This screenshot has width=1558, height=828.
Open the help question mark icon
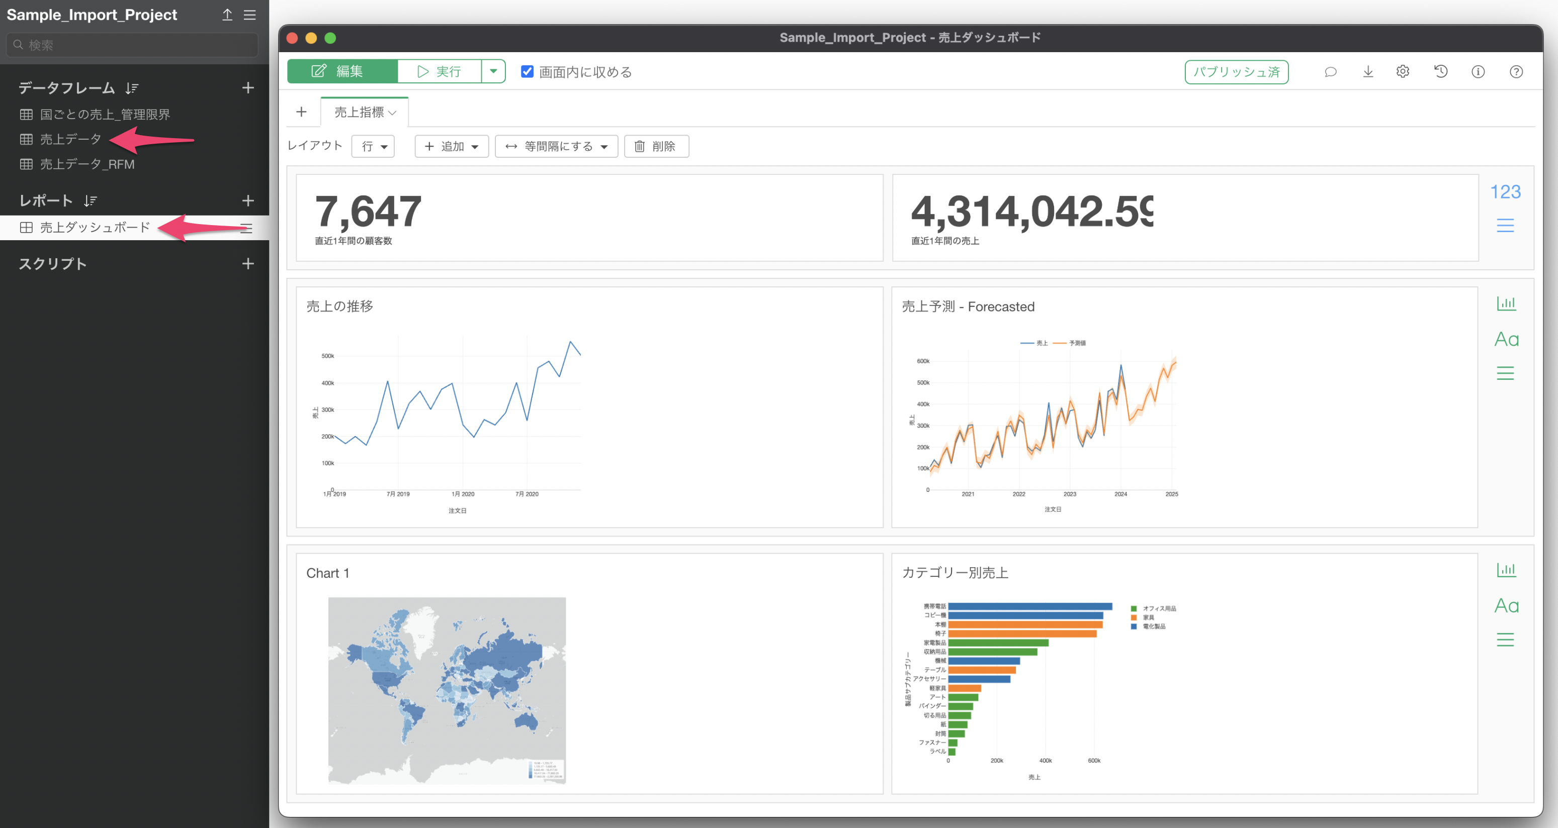pyautogui.click(x=1516, y=72)
